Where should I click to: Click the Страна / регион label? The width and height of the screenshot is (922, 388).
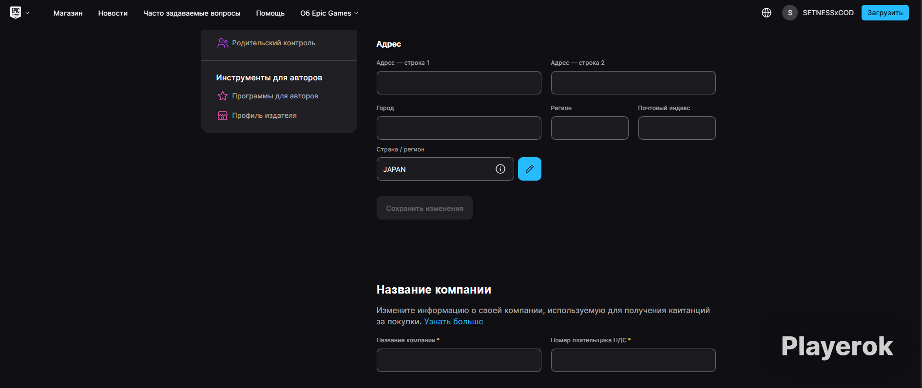[400, 149]
